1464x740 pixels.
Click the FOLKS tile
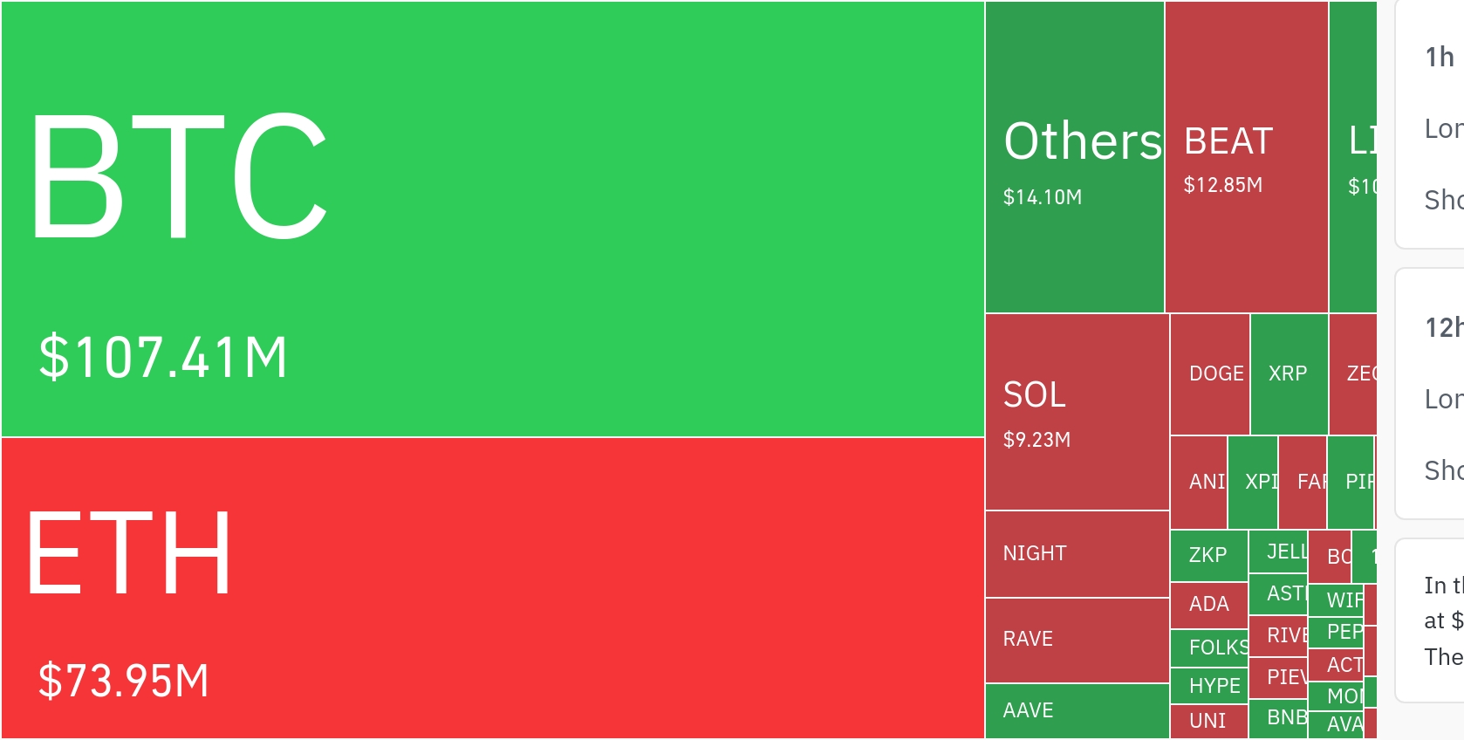(1209, 647)
